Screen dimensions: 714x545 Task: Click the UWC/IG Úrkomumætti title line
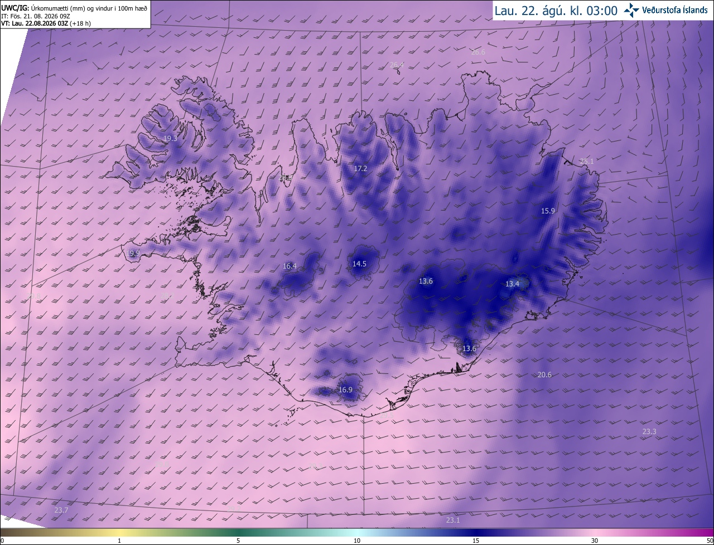[74, 8]
